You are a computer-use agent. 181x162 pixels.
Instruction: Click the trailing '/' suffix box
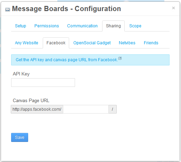113,109
